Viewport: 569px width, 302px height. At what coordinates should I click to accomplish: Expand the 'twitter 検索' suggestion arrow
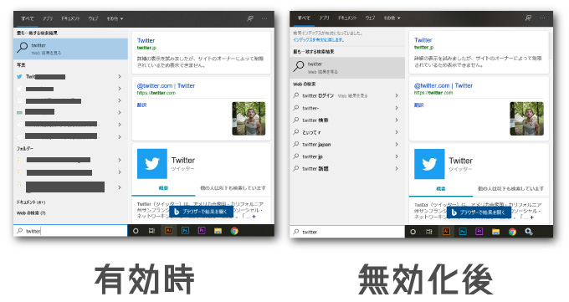397,120
